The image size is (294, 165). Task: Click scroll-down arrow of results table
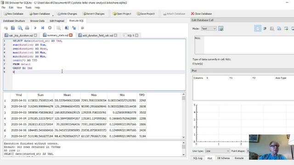point(184,137)
